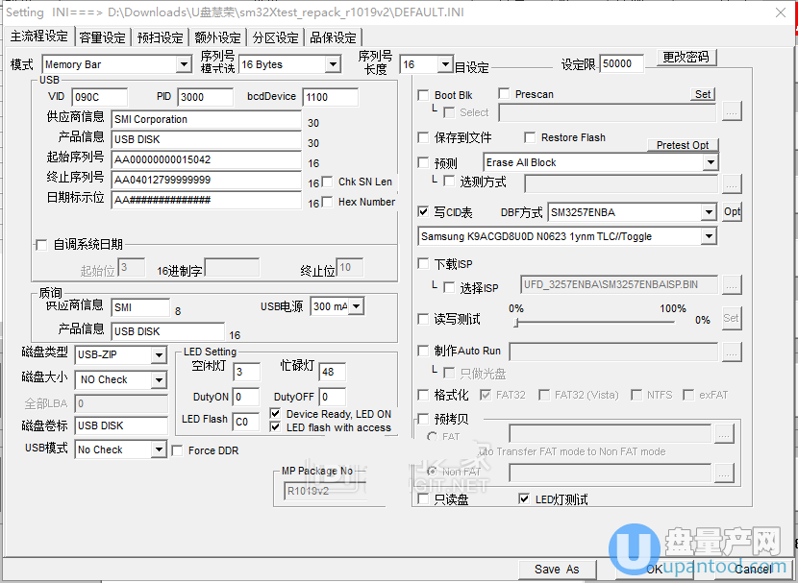Enable the Hex Number checkbox
Viewport: 798px width, 583px height.
(328, 202)
